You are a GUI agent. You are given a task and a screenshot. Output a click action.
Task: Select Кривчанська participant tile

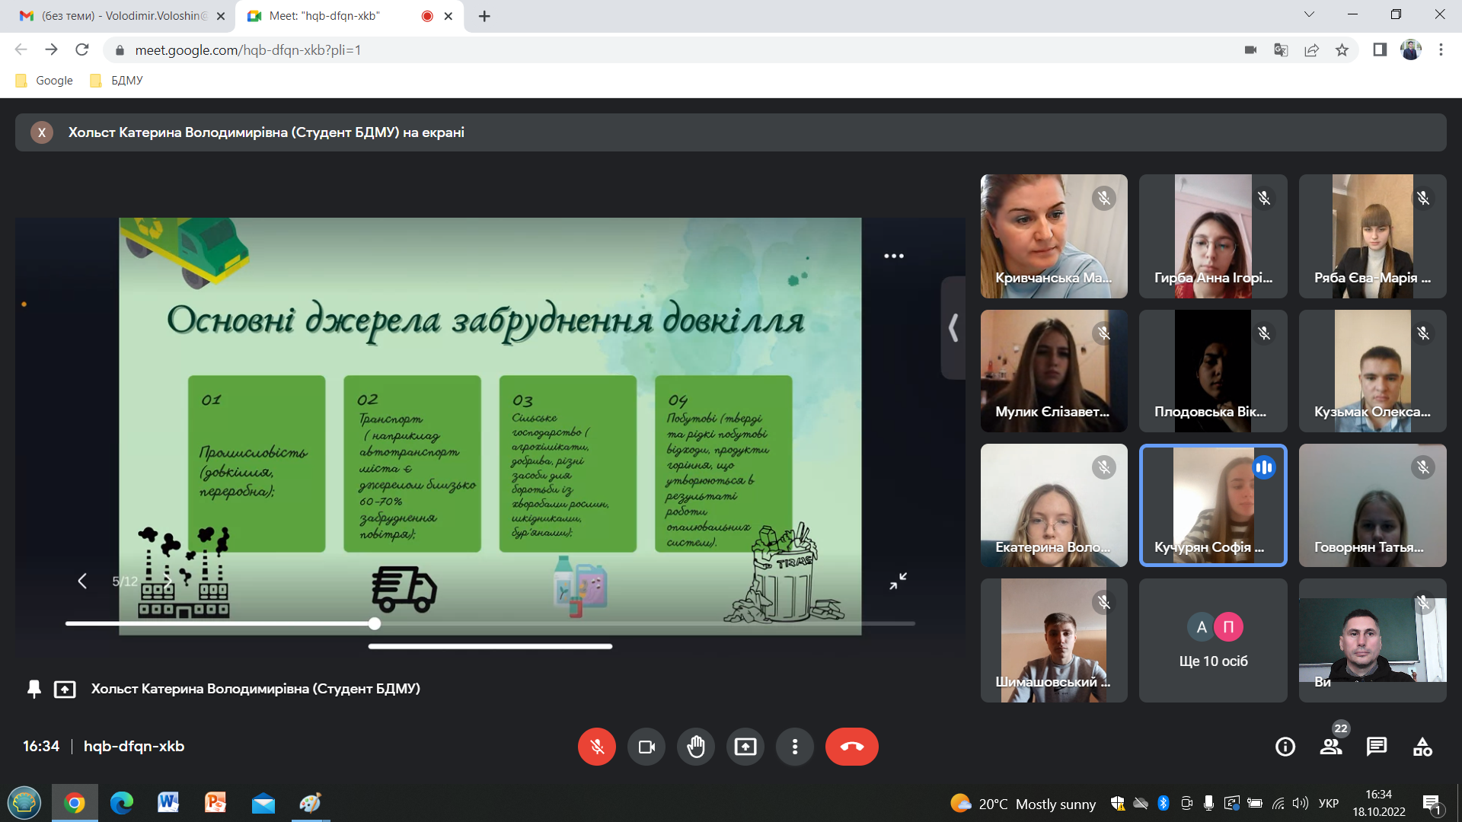coord(1054,236)
